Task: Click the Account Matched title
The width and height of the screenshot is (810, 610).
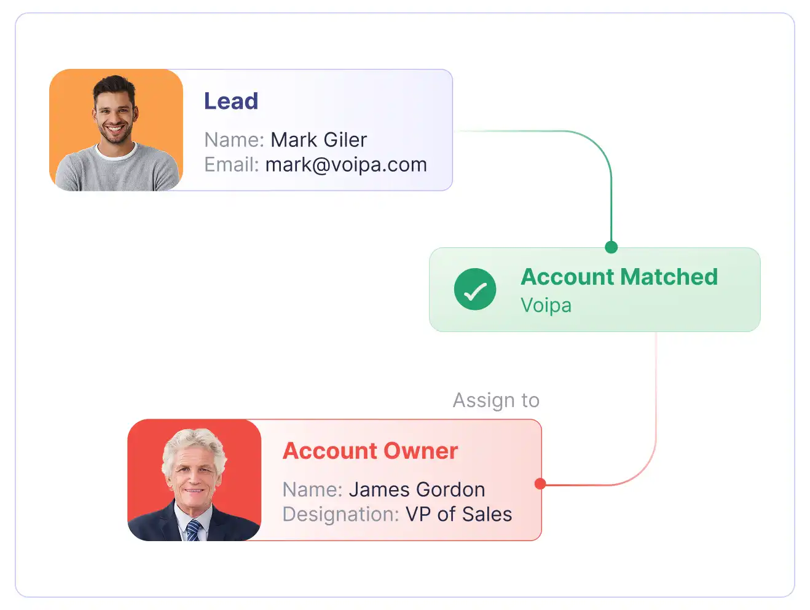Action: (619, 277)
